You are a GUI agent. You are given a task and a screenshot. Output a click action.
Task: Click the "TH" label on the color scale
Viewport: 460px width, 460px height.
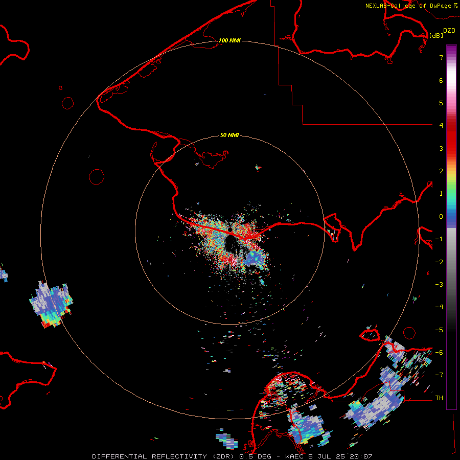pyautogui.click(x=439, y=398)
